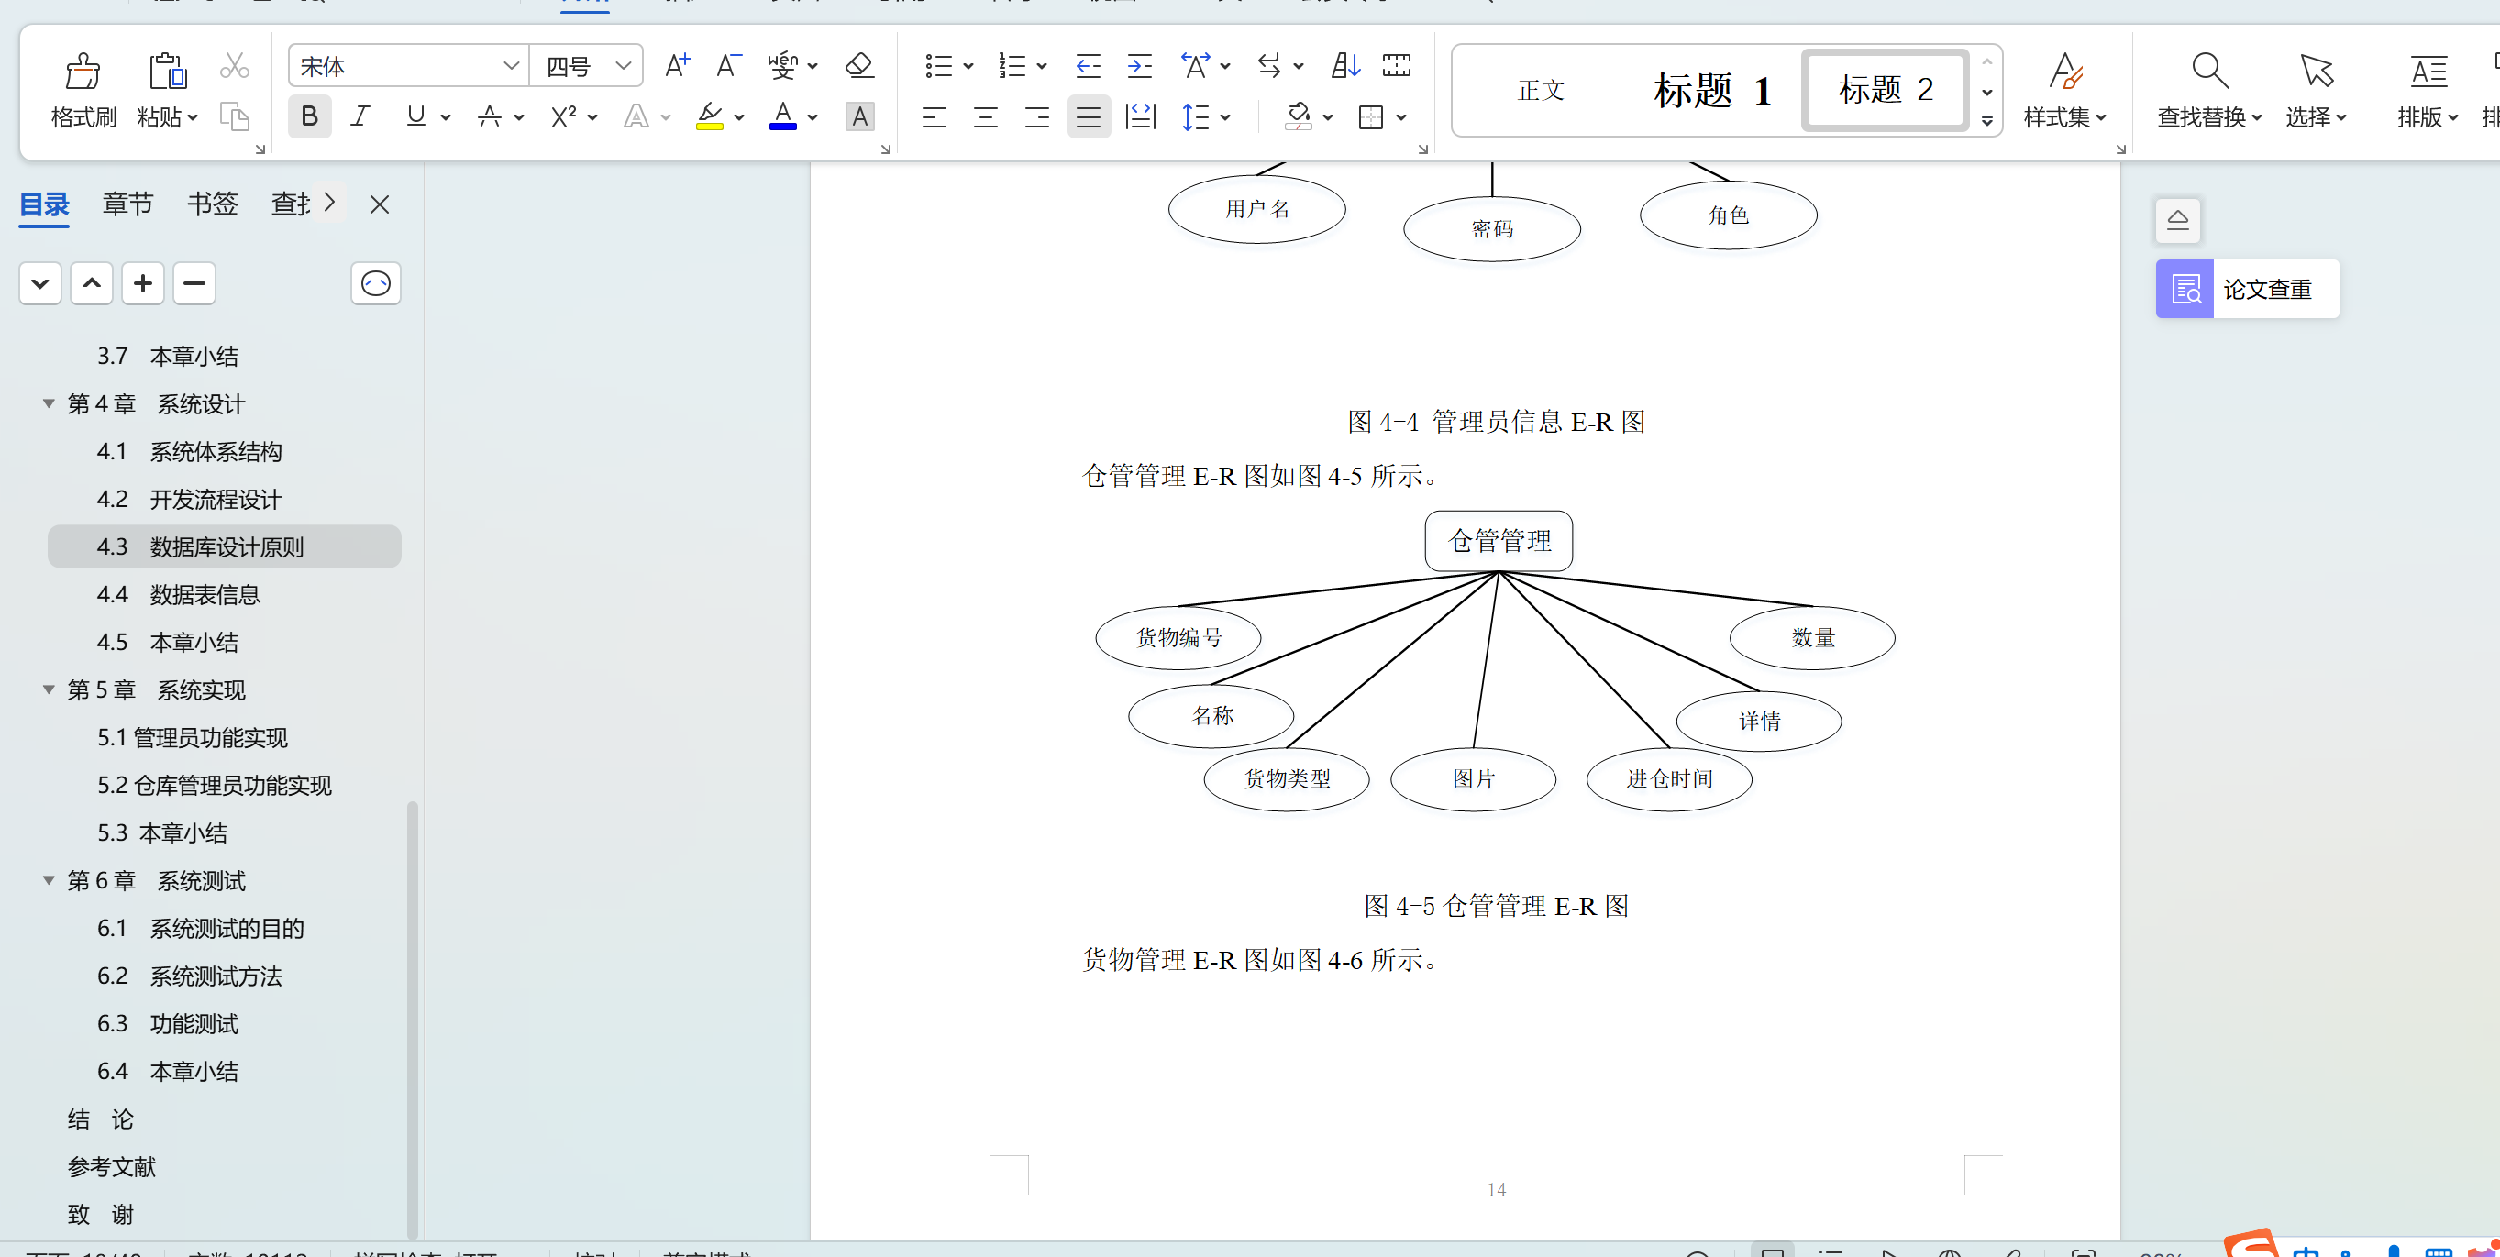
Task: Toggle bold formatting
Action: coord(309,116)
